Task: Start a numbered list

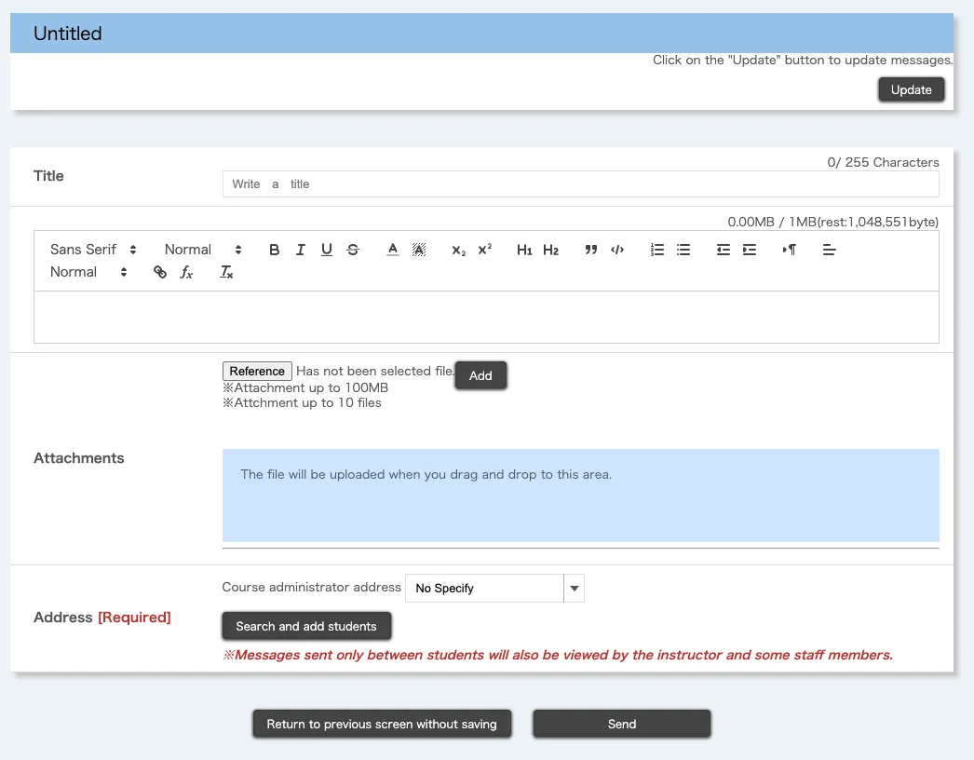Action: coord(657,250)
